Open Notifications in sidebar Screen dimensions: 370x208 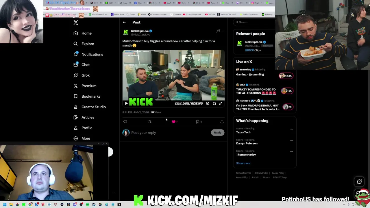coord(88,54)
